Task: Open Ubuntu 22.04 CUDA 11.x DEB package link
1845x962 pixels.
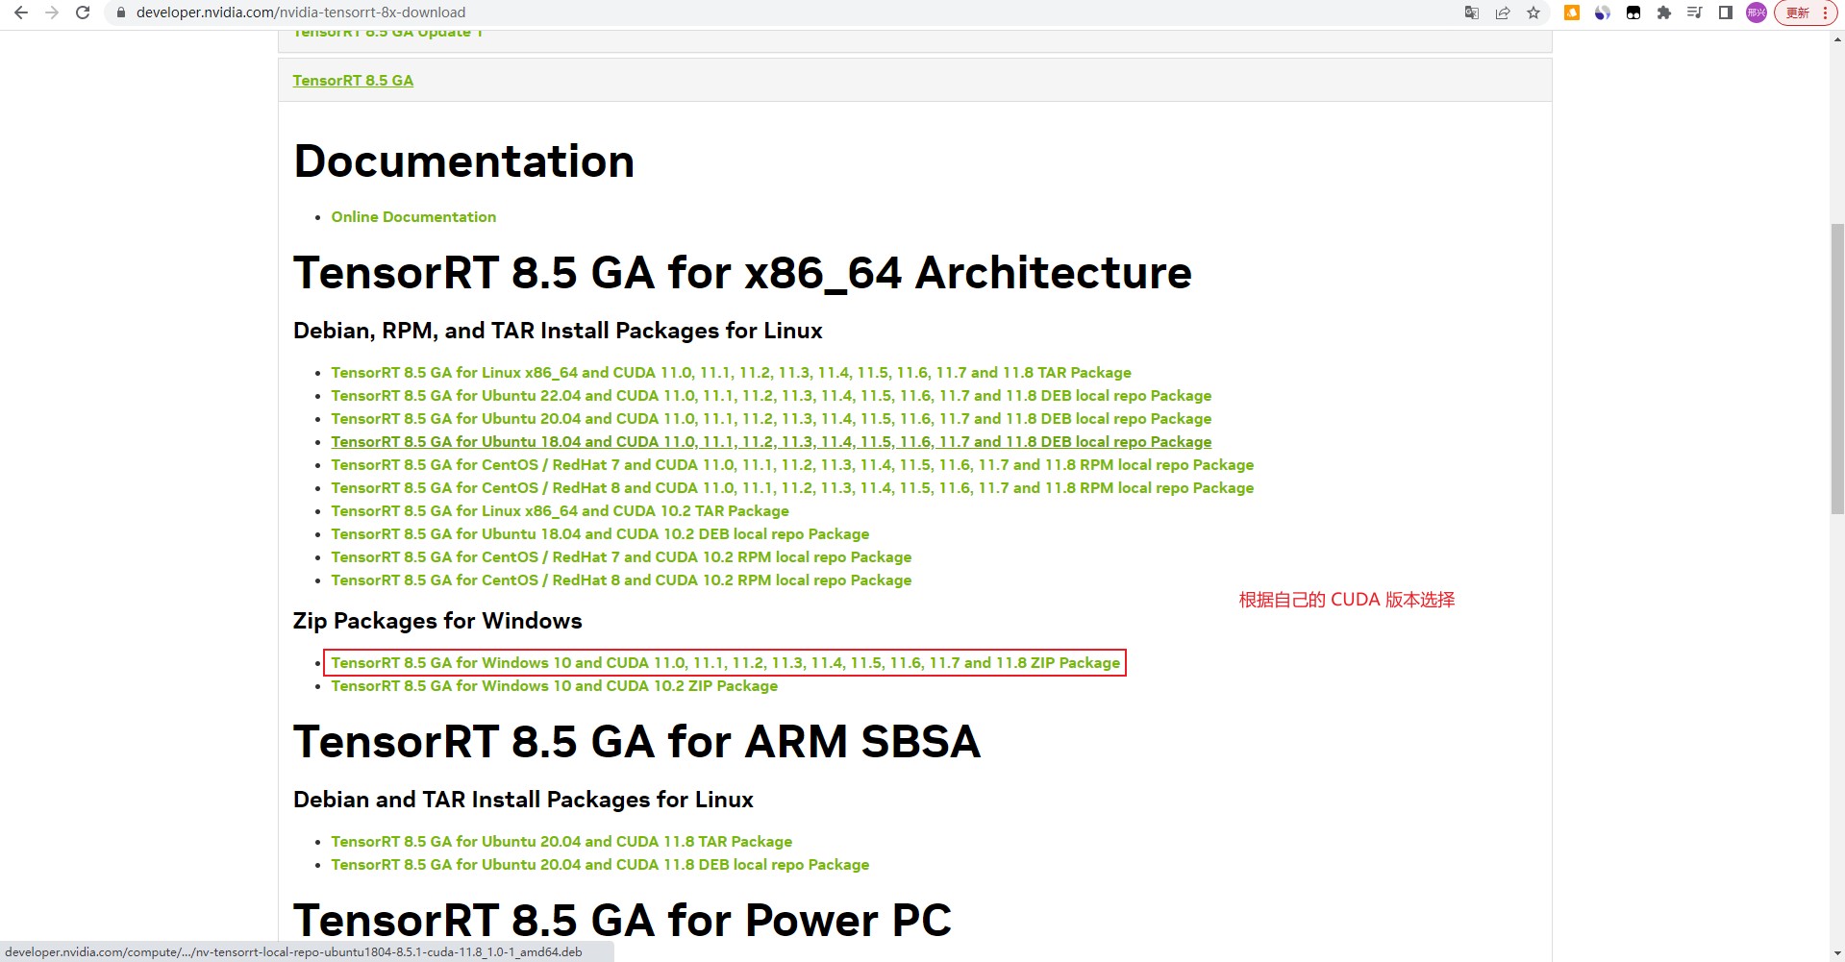Action: [771, 396]
